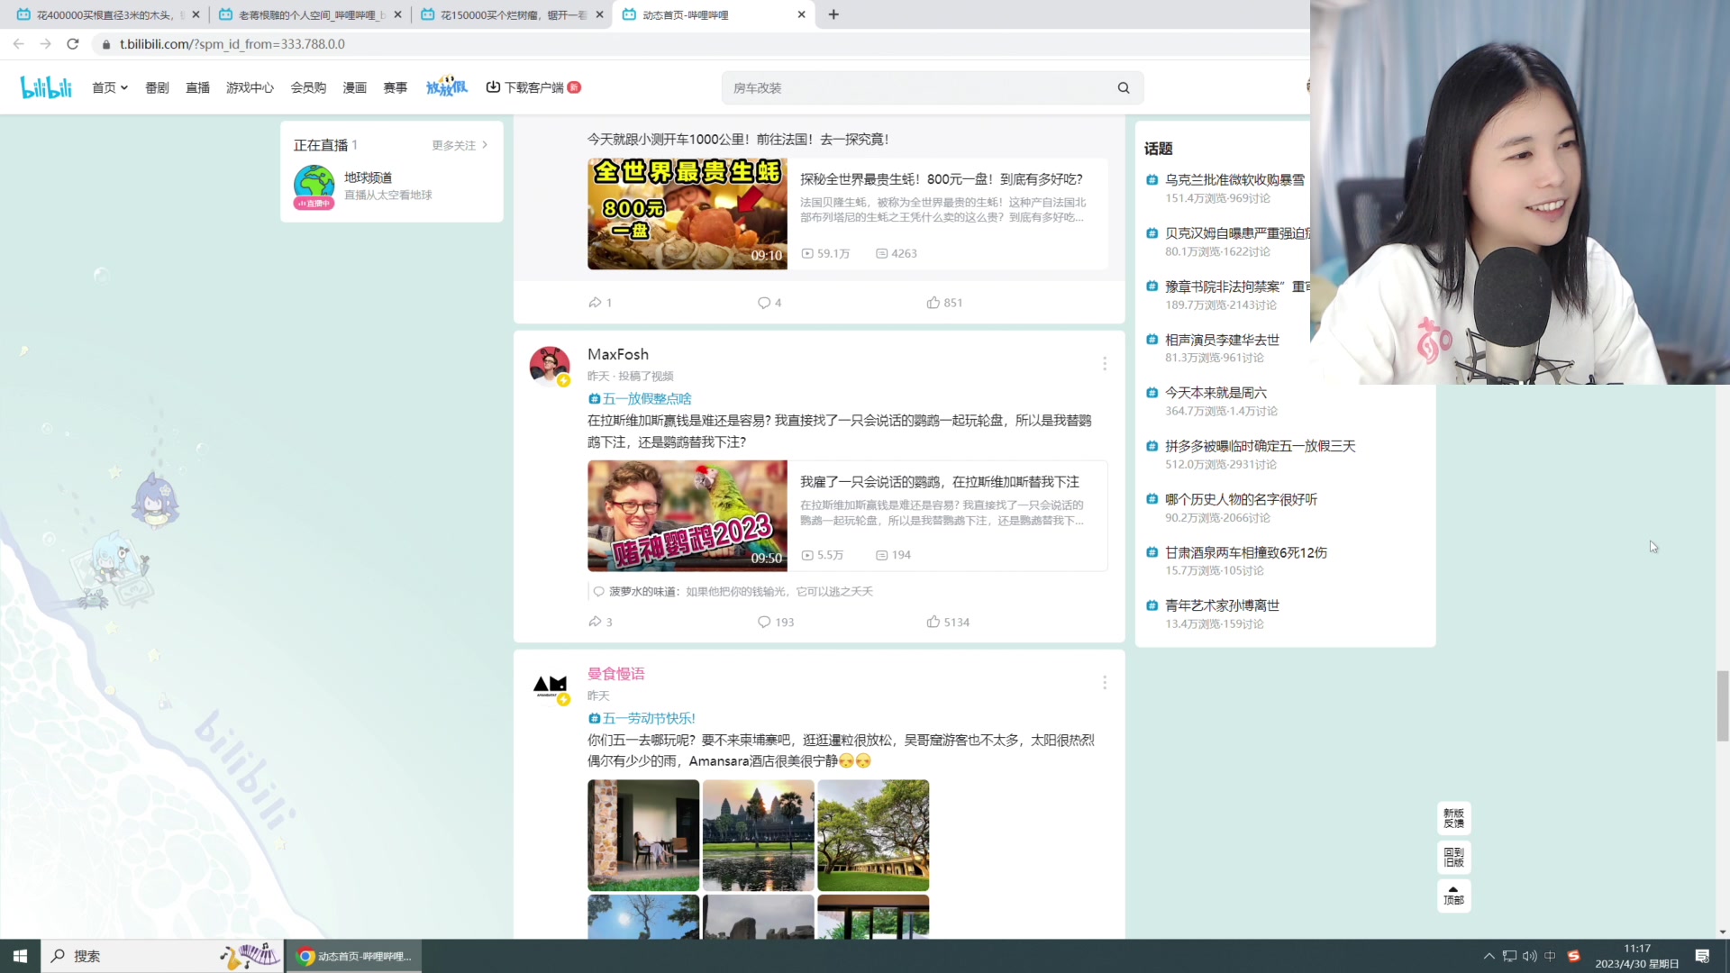Open the trending topic 拼多多被曝临时确定五一放假三天
This screenshot has height=973, width=1730.
[x=1260, y=446]
